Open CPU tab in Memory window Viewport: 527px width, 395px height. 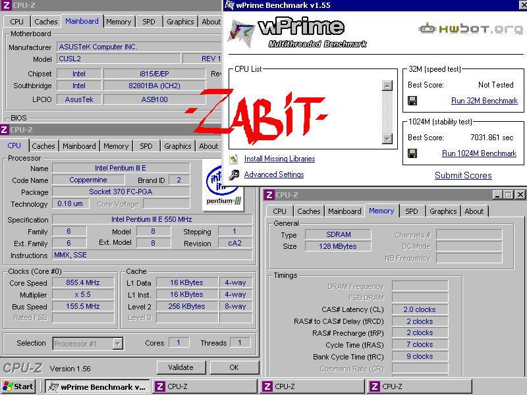coord(279,211)
